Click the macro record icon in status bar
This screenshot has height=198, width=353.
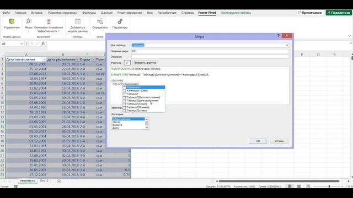click(15, 186)
